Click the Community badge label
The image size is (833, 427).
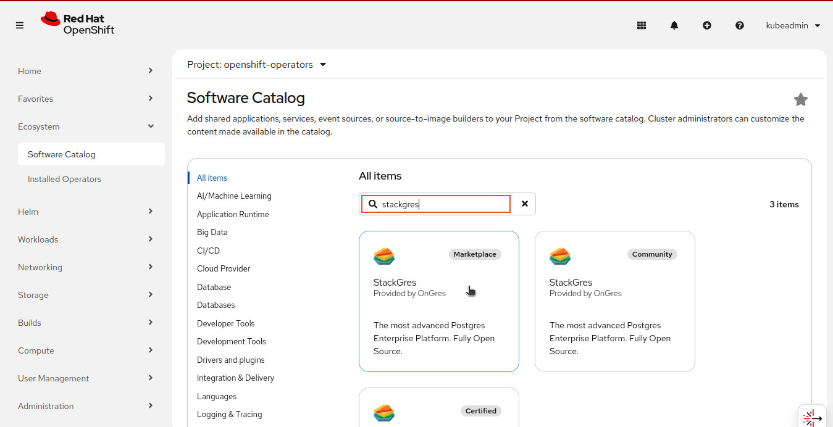pyautogui.click(x=652, y=254)
